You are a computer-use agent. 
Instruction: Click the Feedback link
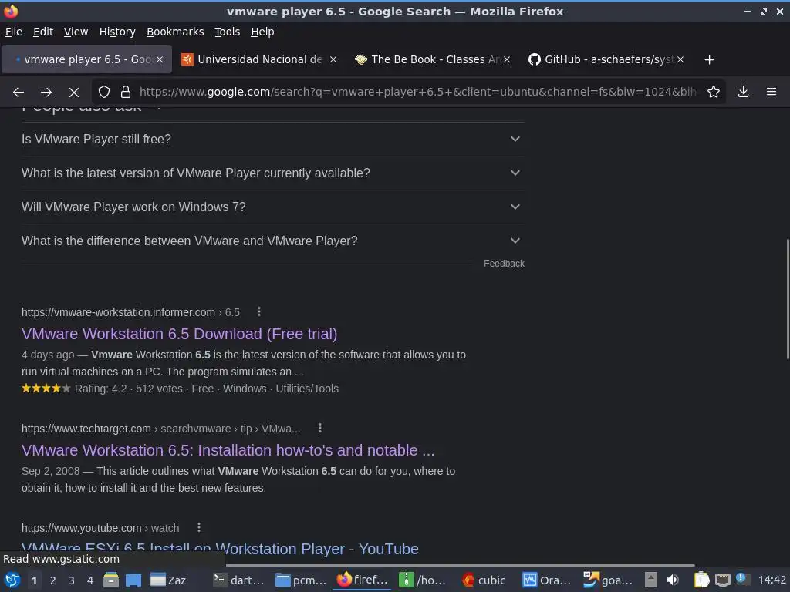[x=504, y=264]
